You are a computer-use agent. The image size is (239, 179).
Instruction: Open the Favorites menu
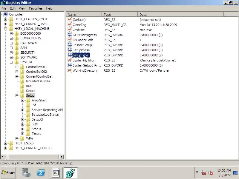click(x=36, y=8)
